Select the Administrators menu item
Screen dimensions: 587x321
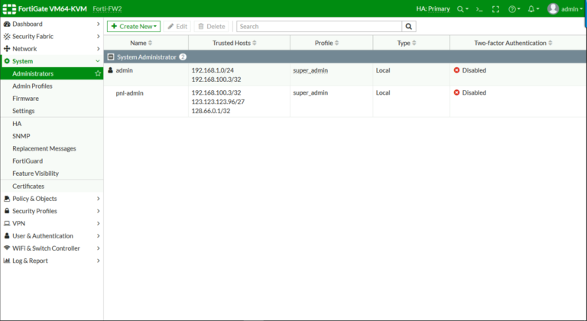coord(52,73)
